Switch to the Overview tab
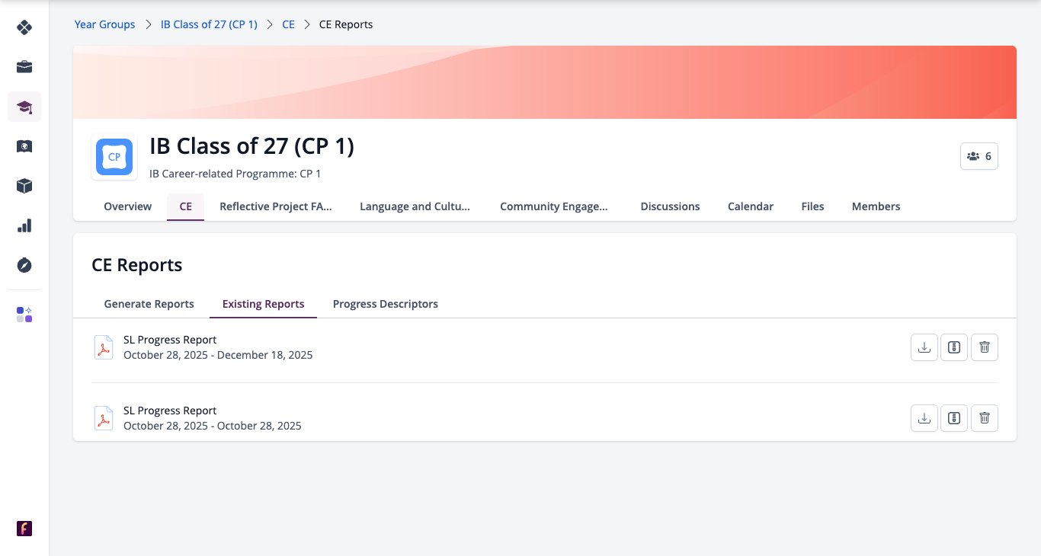 (128, 206)
